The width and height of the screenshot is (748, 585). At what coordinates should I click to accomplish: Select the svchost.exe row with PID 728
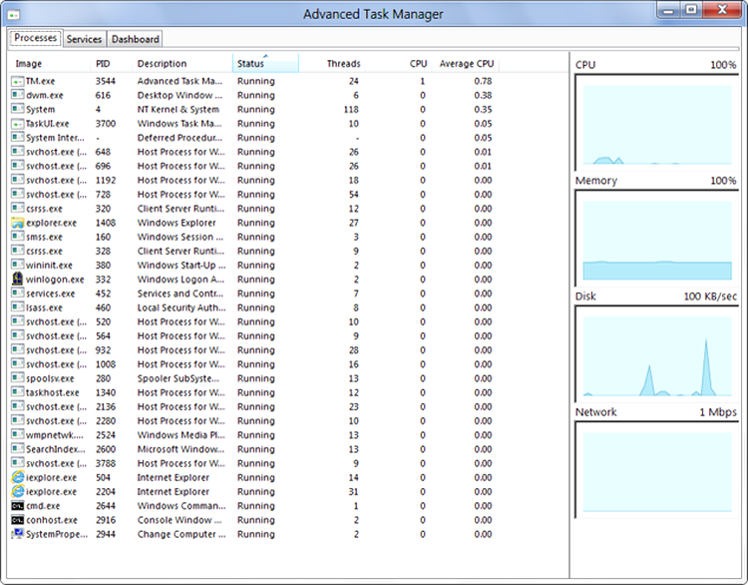tap(253, 195)
